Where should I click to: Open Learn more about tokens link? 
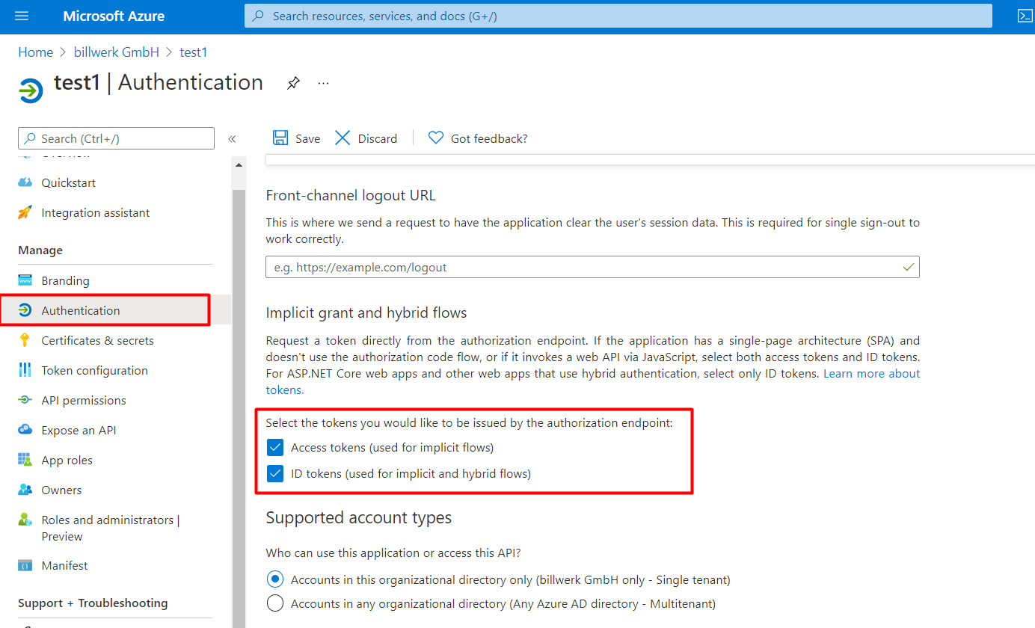click(x=872, y=373)
